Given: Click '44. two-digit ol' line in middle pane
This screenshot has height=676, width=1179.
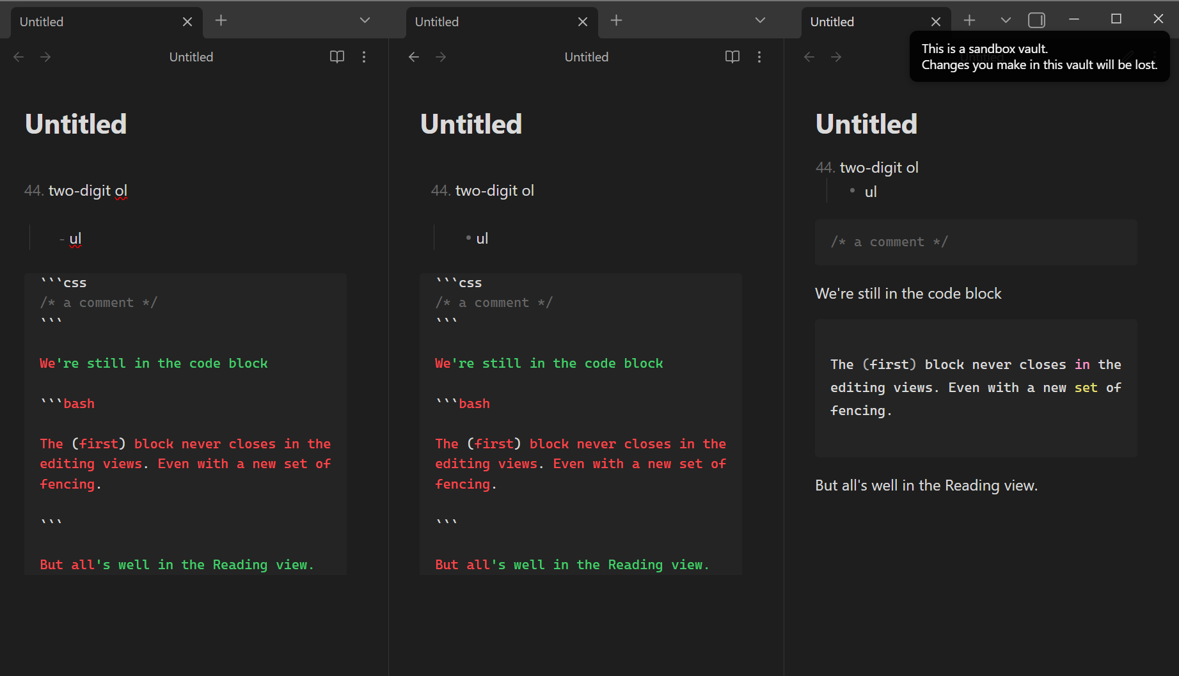Looking at the screenshot, I should (483, 191).
